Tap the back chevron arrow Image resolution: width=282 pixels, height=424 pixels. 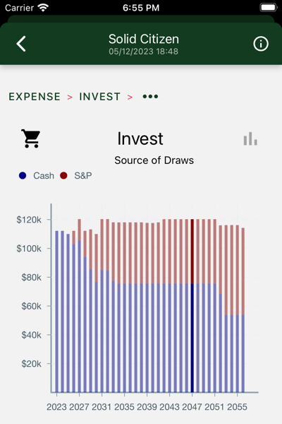coord(21,44)
